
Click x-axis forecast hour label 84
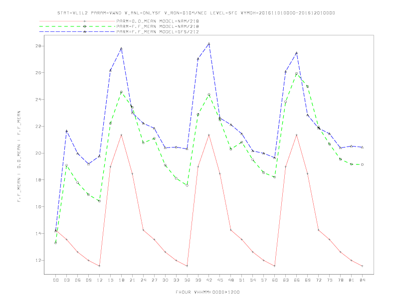[x=362, y=280]
